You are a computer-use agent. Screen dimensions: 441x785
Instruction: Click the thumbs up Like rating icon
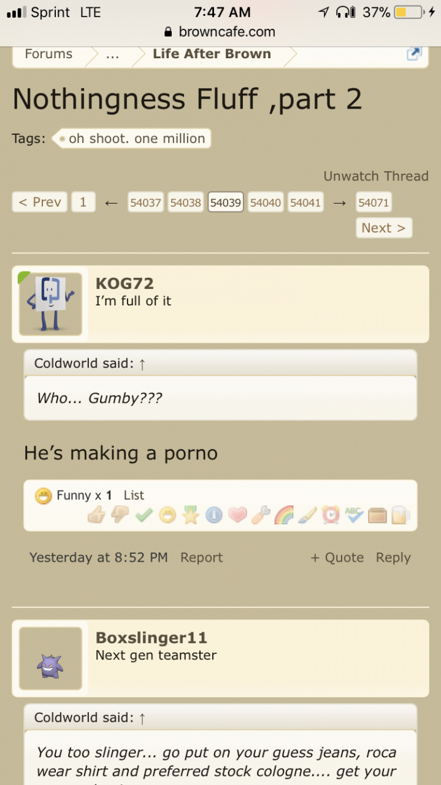[96, 515]
